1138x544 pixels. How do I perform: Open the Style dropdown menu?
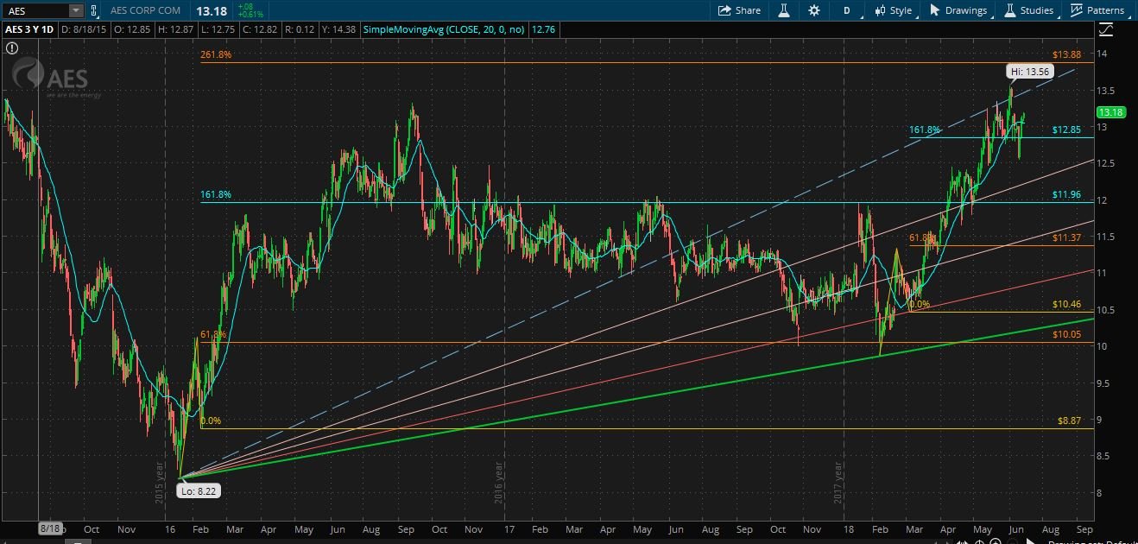894,10
